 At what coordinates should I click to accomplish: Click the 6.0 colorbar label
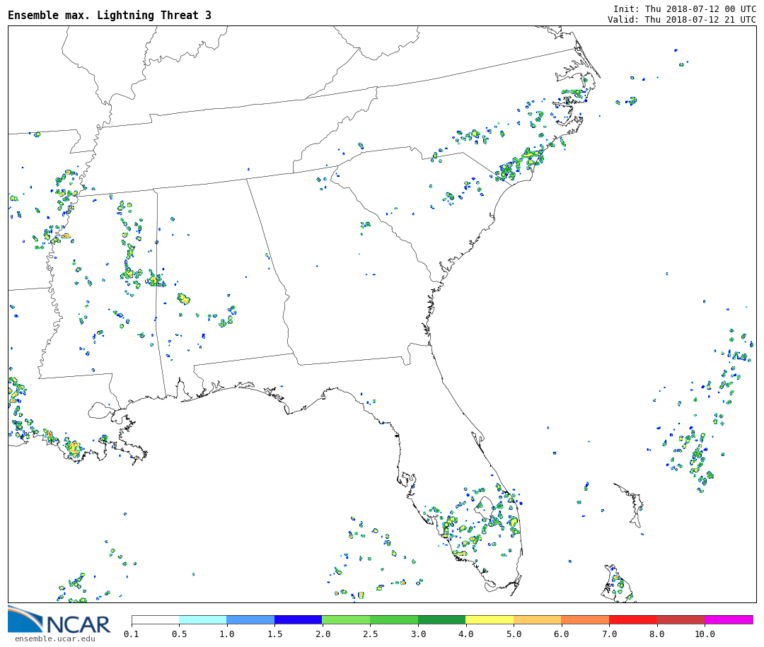coord(561,634)
